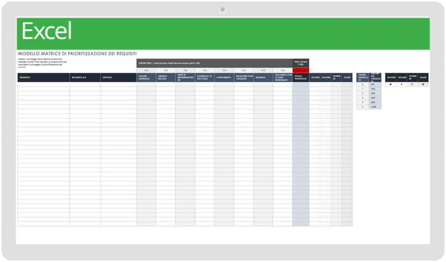Viewport: 446px width, 262px height.
Task: Click the 'W' cell in the legend table
Action: click(x=423, y=85)
